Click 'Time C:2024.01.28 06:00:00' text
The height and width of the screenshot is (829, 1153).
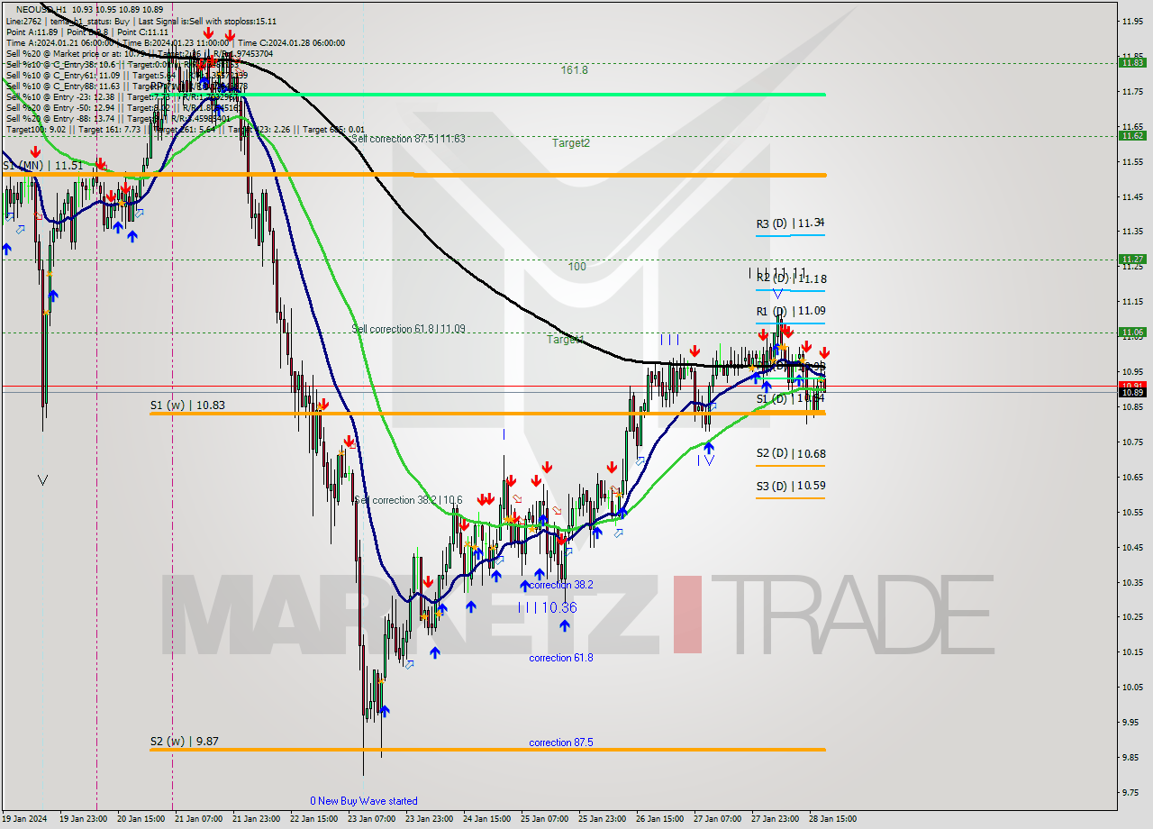pos(293,42)
